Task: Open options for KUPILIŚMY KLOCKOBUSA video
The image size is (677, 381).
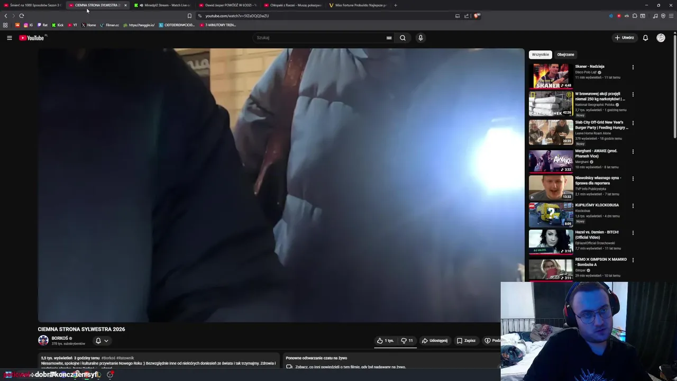Action: tap(633, 206)
